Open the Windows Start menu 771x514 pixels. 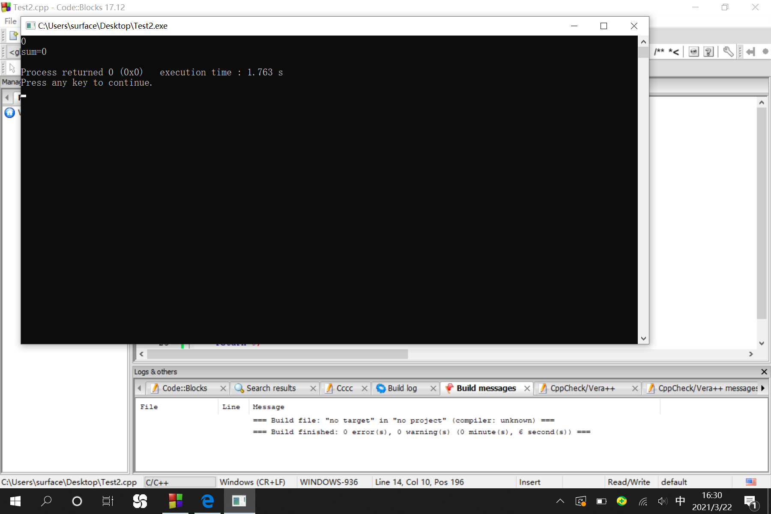pyautogui.click(x=15, y=501)
